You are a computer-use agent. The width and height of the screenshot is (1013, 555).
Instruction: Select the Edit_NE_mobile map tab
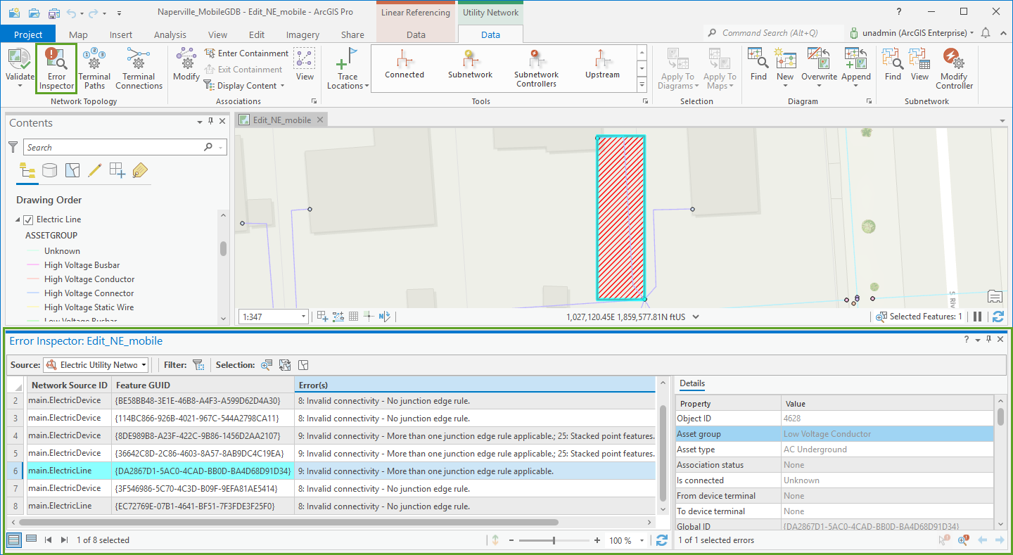(x=282, y=120)
